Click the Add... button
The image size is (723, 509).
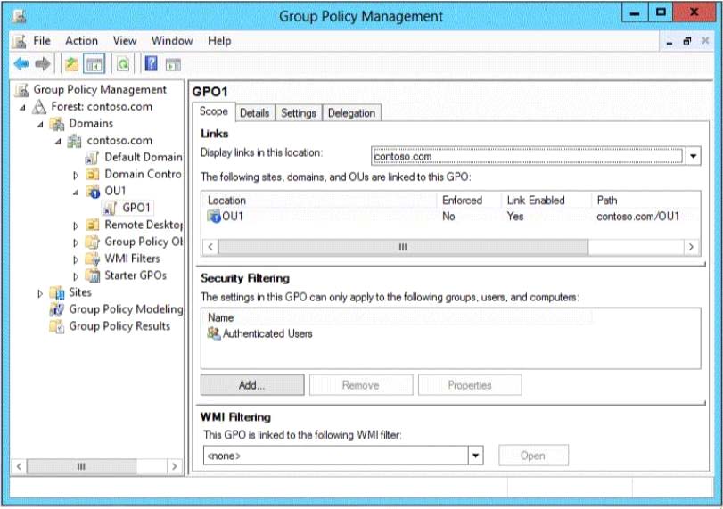click(251, 385)
